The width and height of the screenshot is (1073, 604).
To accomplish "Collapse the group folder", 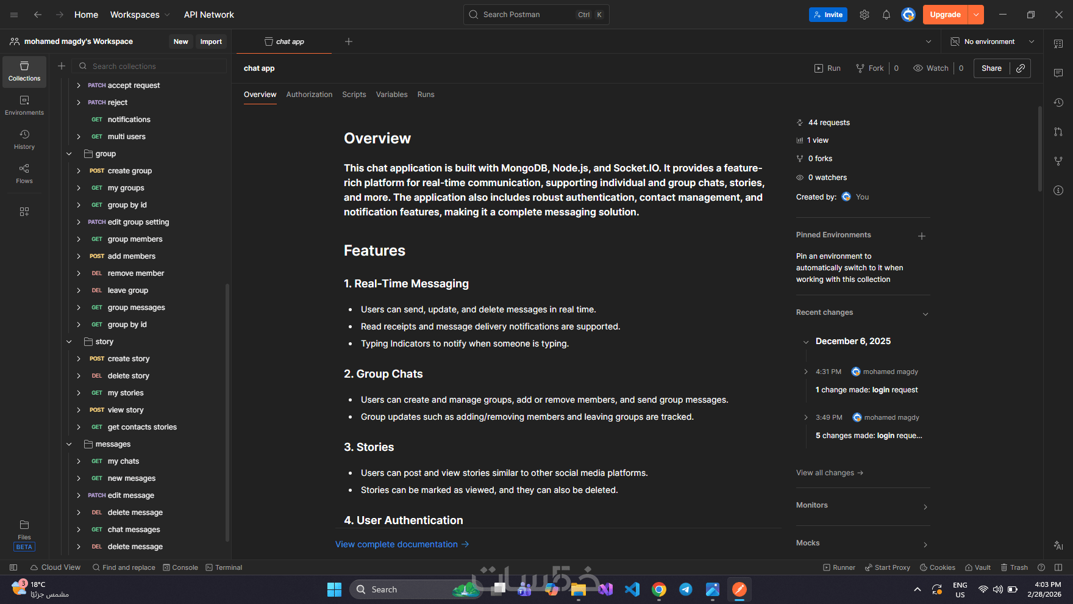I will coord(69,154).
